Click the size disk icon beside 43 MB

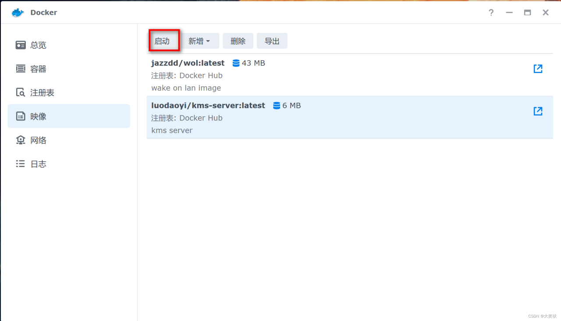coord(236,63)
